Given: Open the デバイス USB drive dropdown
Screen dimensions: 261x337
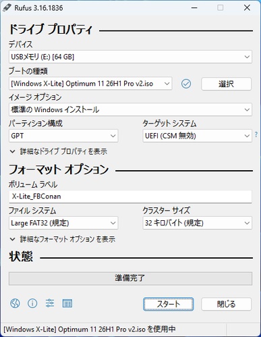Looking at the screenshot, I should pyautogui.click(x=130, y=57).
